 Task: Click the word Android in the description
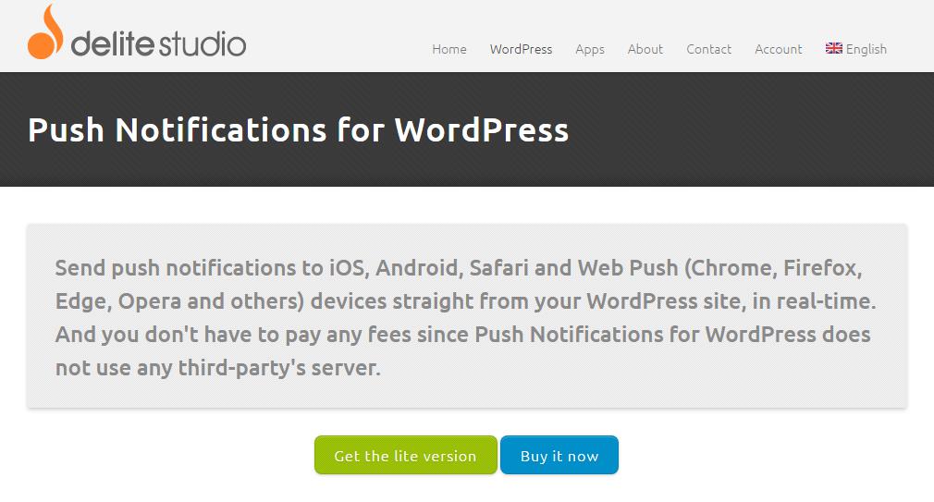416,269
